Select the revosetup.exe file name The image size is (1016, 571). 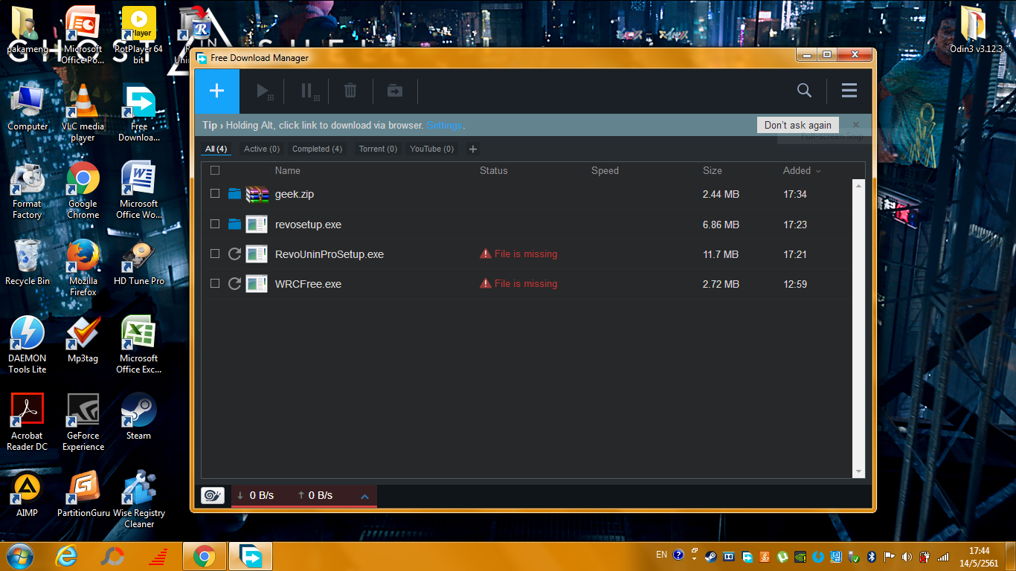(308, 225)
